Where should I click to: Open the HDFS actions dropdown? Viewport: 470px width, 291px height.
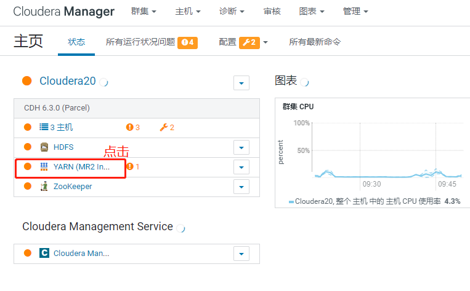coord(241,147)
